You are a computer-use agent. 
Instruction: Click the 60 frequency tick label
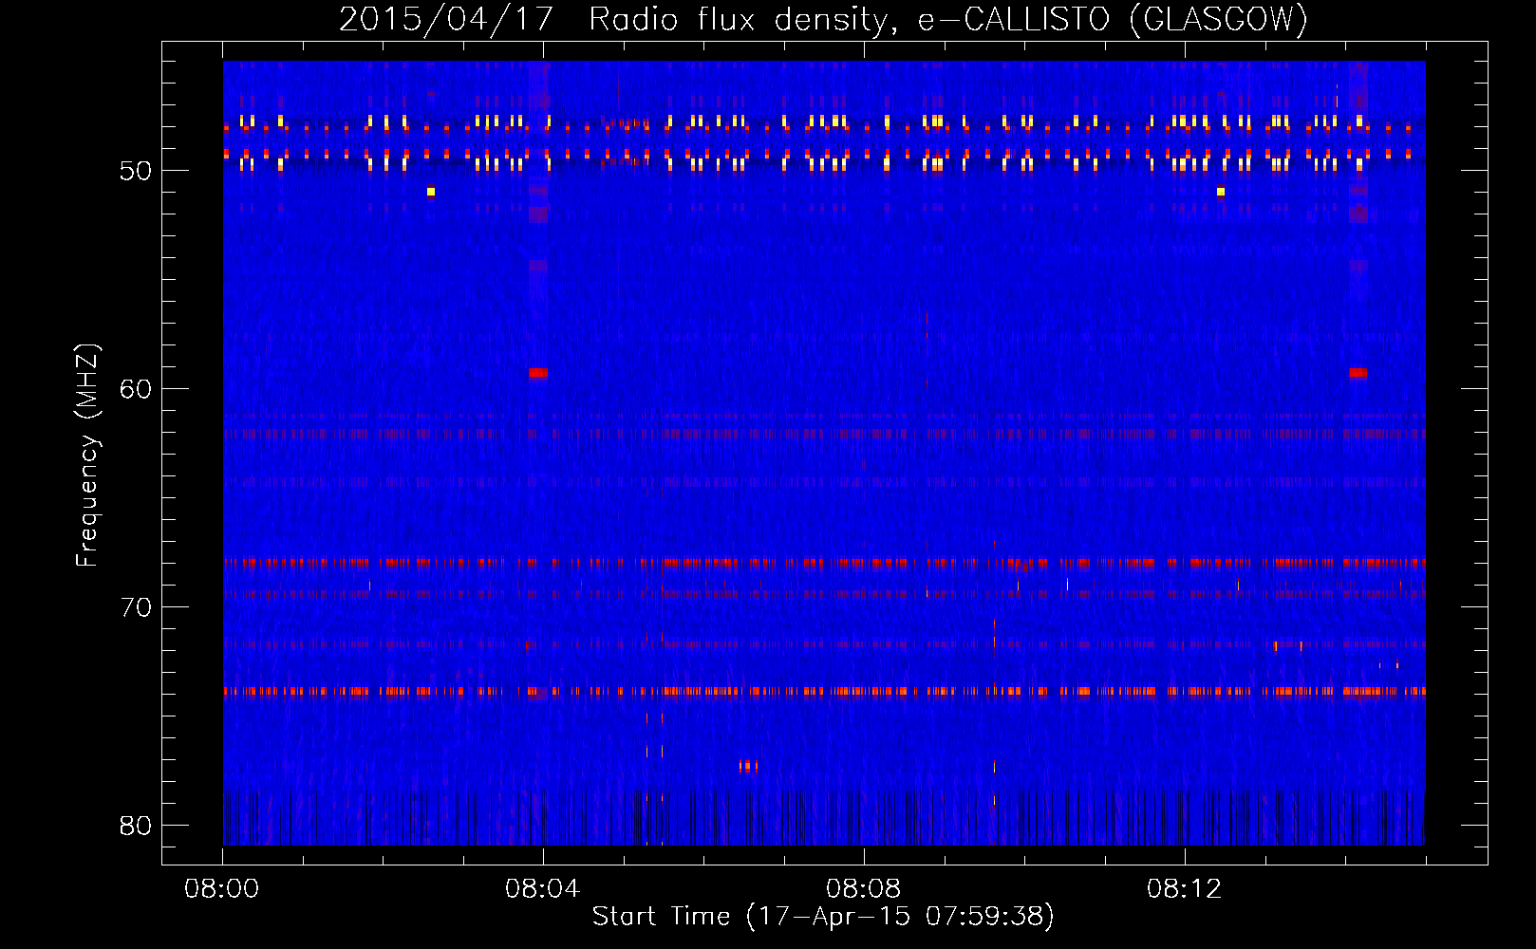coord(136,389)
